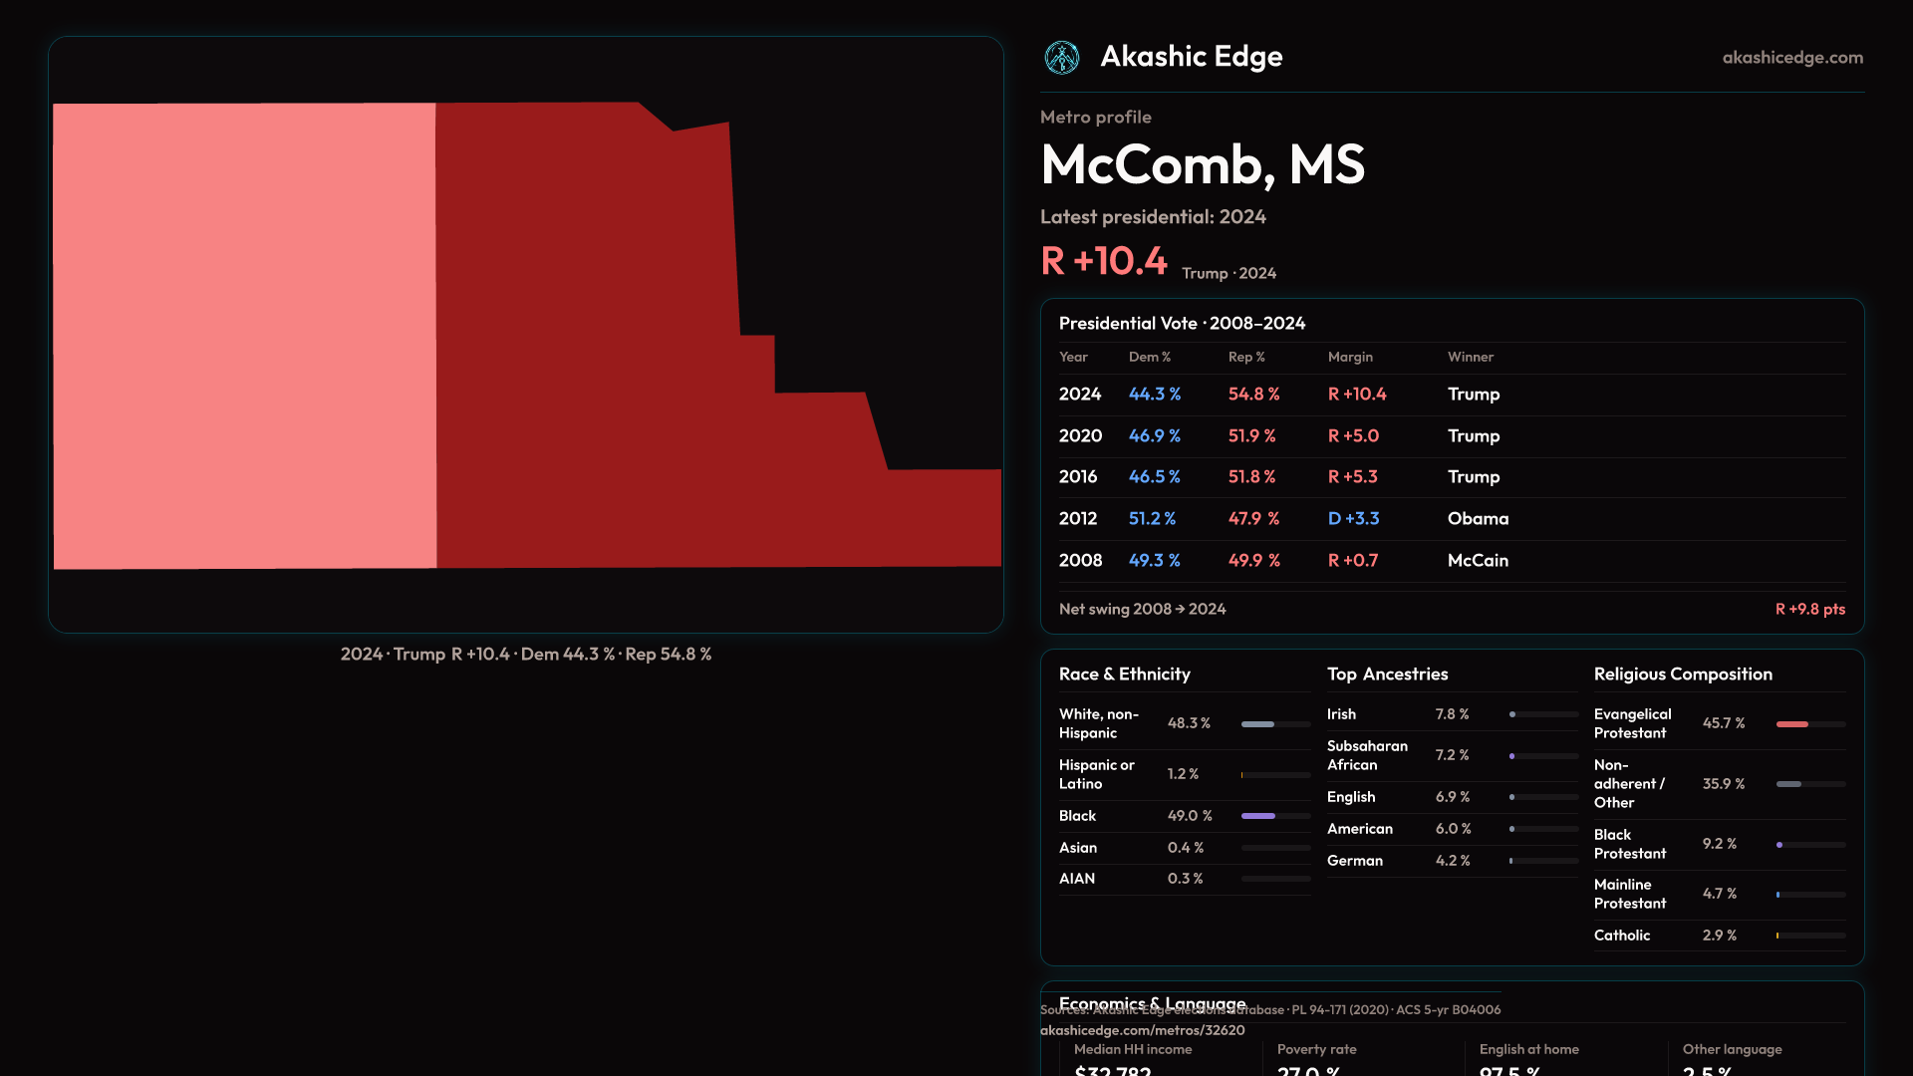Click the Race & Ethnicity section heading
The height and width of the screenshot is (1076, 1913).
(x=1124, y=674)
